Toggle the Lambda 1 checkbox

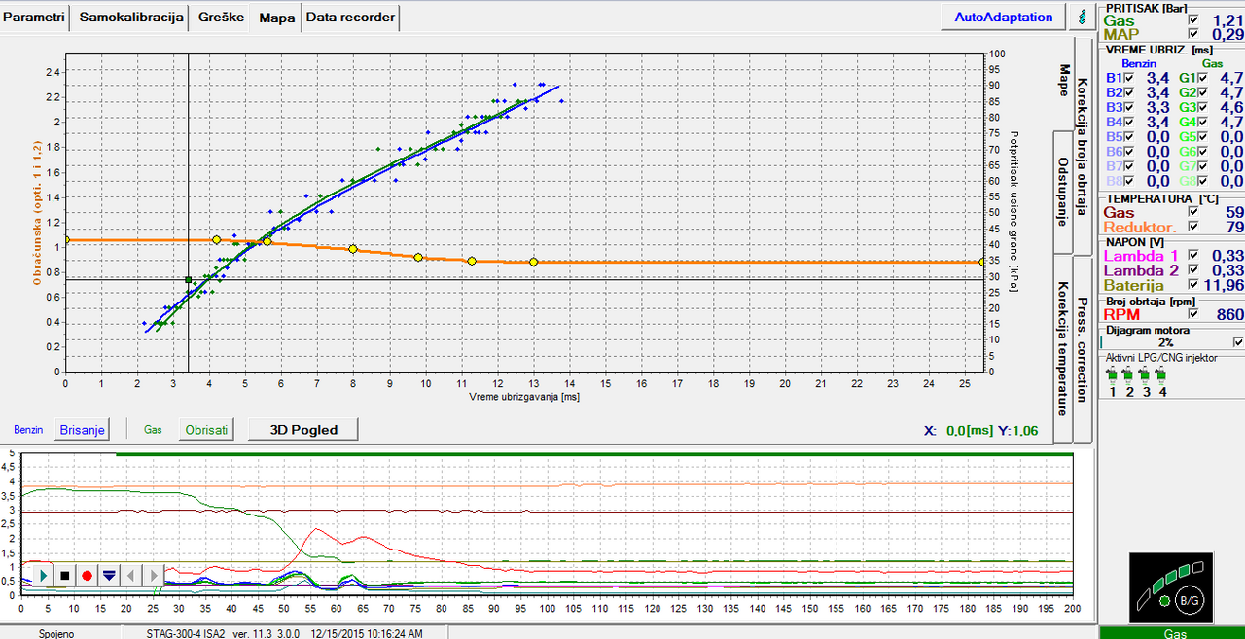pos(1193,256)
